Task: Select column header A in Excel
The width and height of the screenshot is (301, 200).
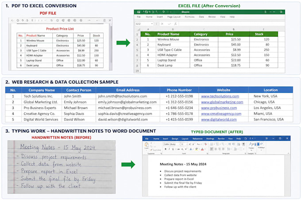Action: pyautogui.click(x=148, y=29)
